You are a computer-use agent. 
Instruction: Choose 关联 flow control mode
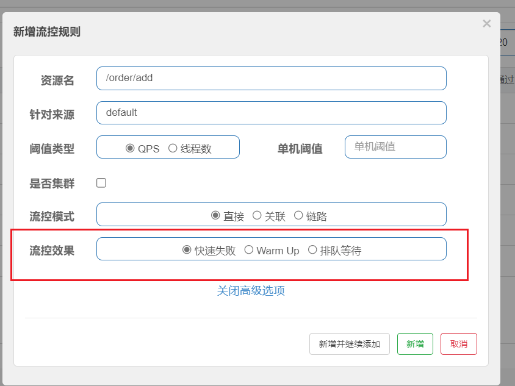[257, 215]
